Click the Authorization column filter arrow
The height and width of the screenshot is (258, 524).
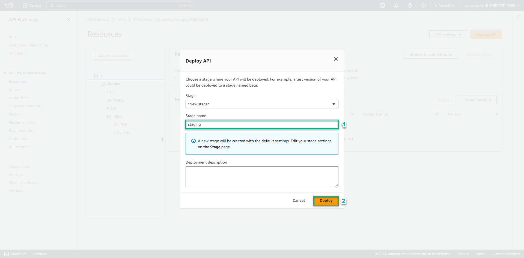click(x=437, y=114)
